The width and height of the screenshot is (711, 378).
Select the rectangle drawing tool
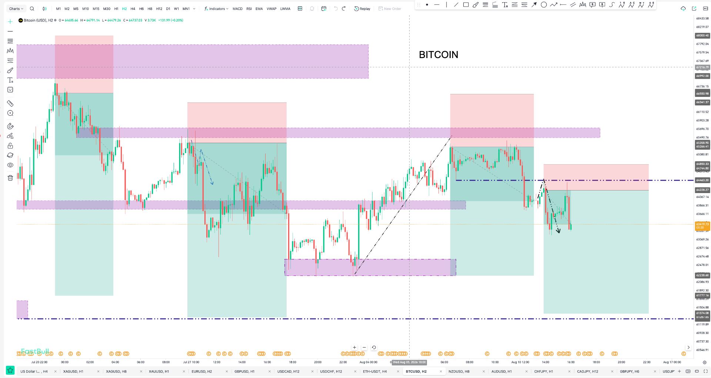click(x=466, y=5)
